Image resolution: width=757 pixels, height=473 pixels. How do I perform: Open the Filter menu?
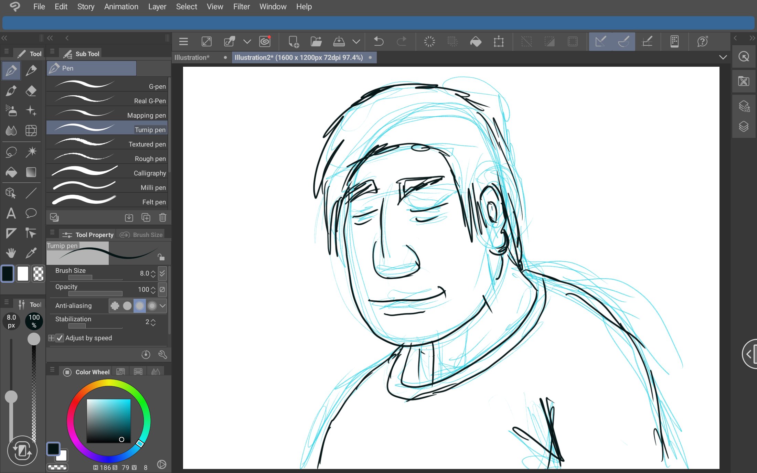[x=241, y=7]
